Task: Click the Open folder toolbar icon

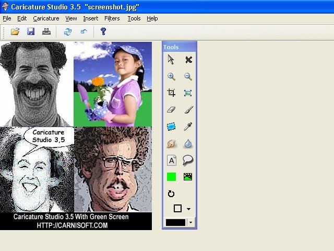Action: [x=15, y=31]
